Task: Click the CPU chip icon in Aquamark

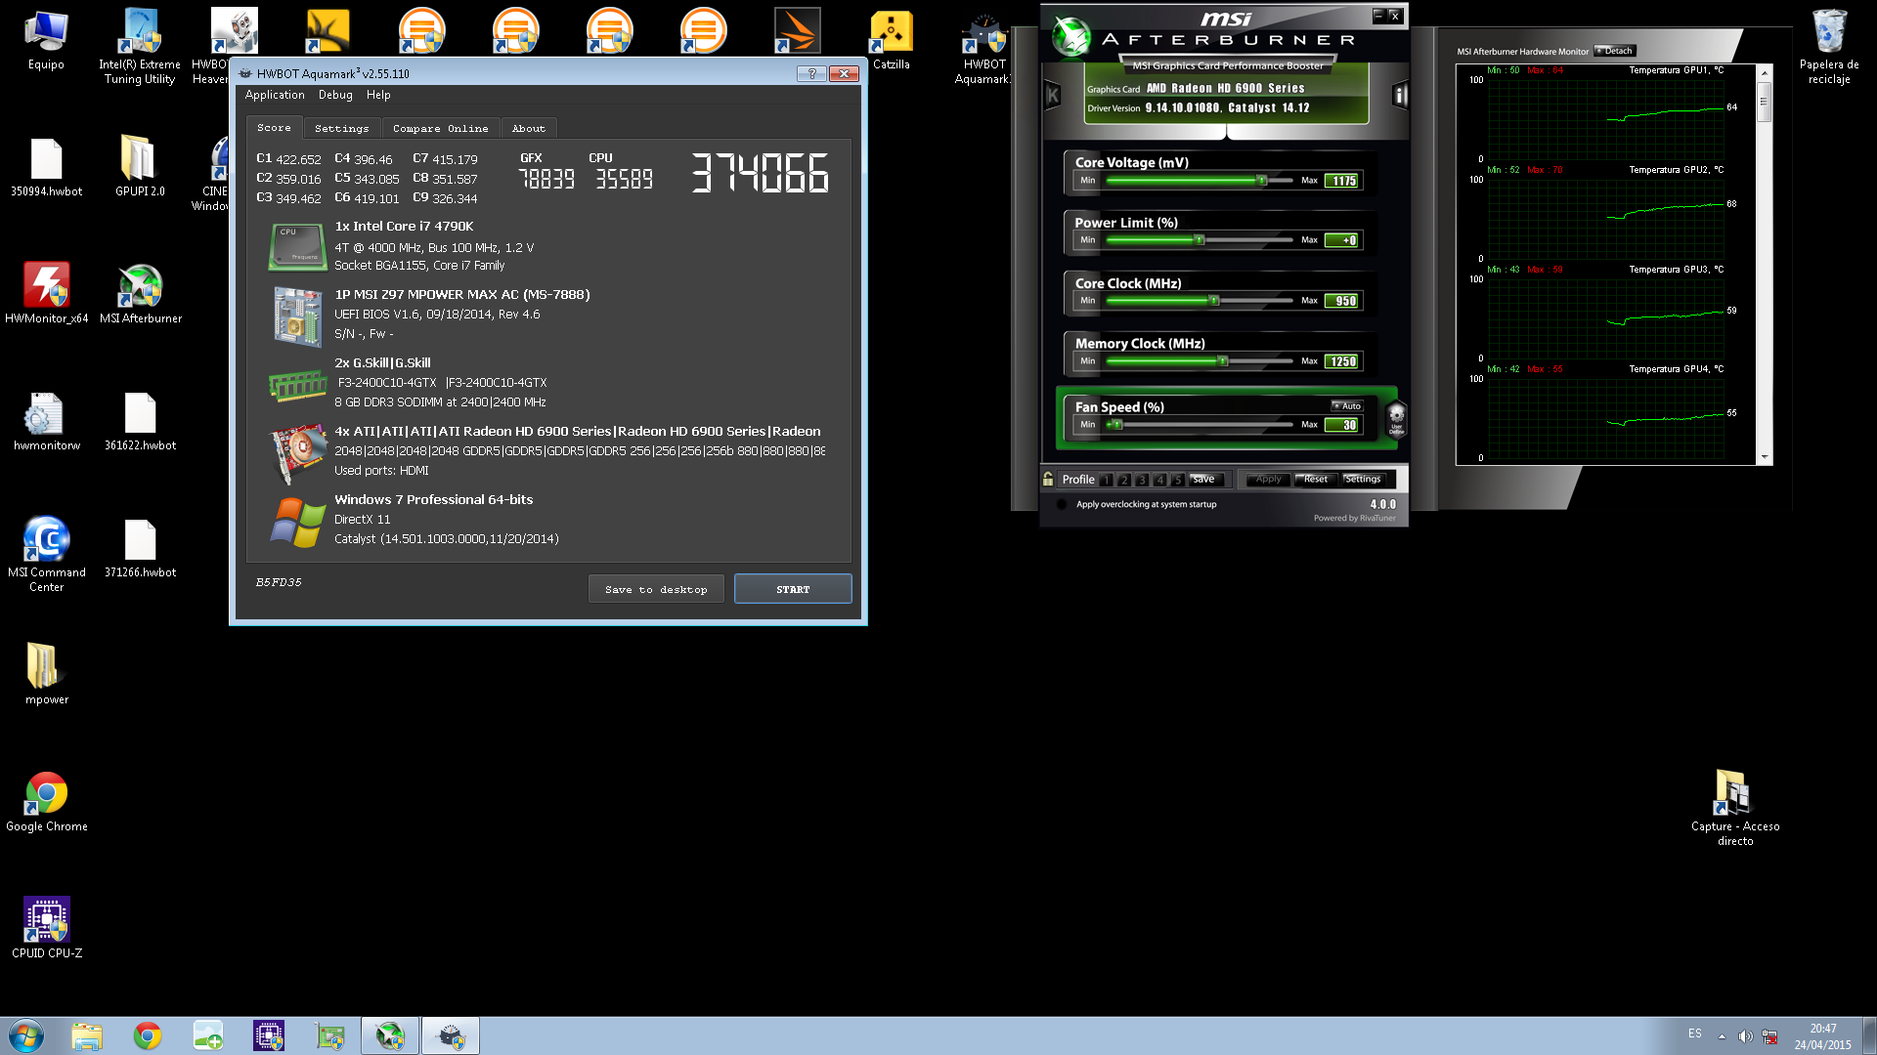Action: pyautogui.click(x=297, y=246)
